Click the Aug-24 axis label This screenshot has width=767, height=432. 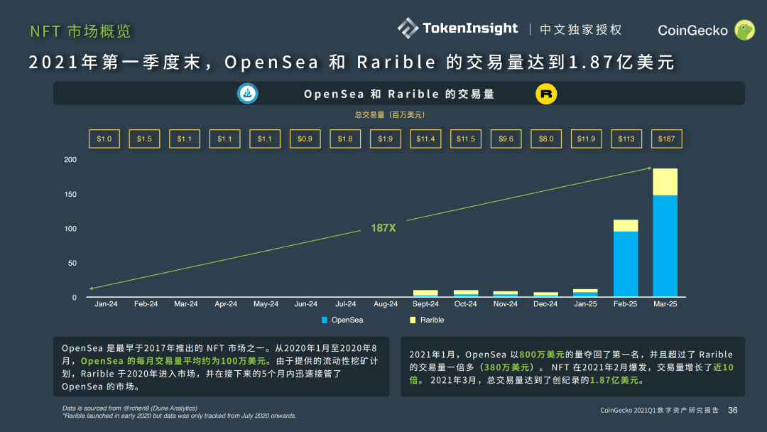(x=386, y=304)
